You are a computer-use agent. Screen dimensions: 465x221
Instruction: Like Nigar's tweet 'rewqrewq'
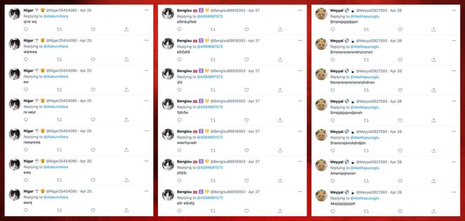(x=93, y=149)
